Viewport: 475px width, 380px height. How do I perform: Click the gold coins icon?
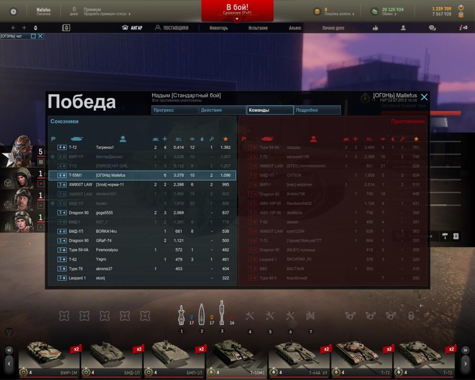(x=317, y=11)
